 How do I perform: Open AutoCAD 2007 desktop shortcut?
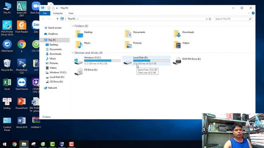click(21, 9)
